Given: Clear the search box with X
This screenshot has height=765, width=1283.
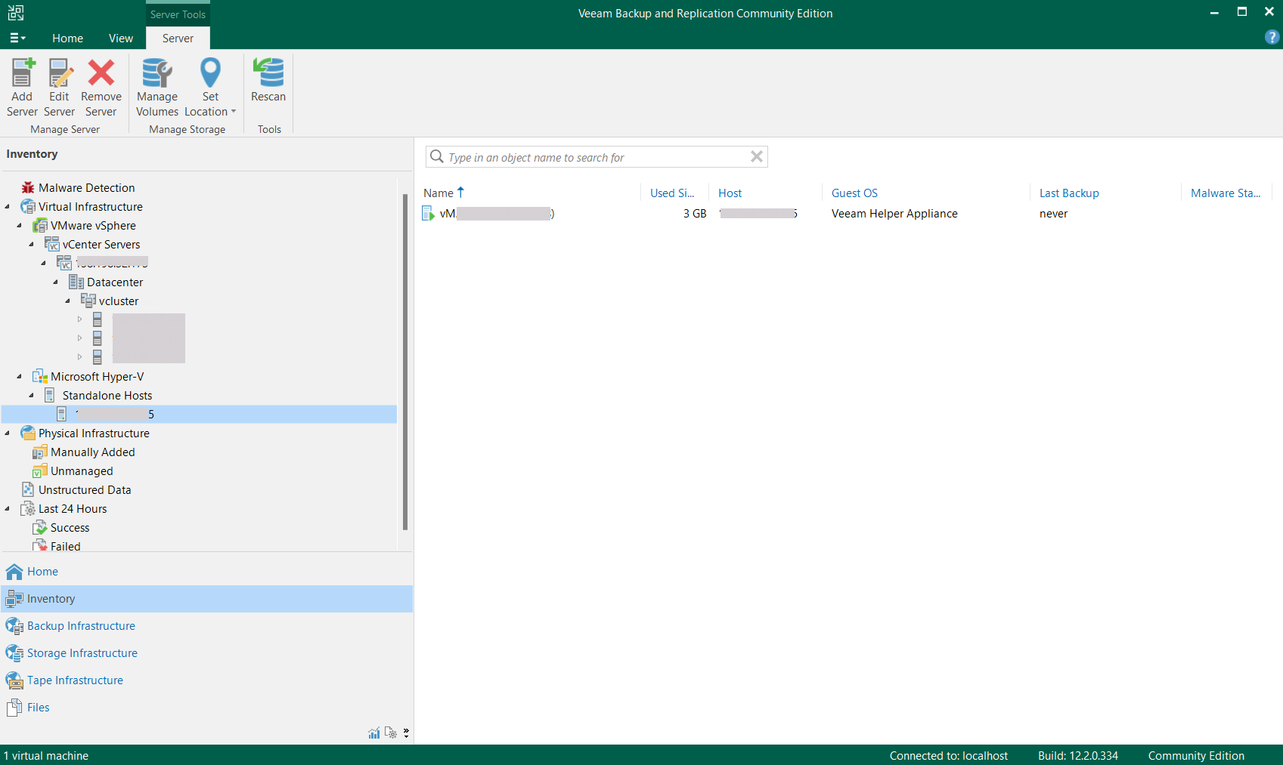Looking at the screenshot, I should point(756,156).
